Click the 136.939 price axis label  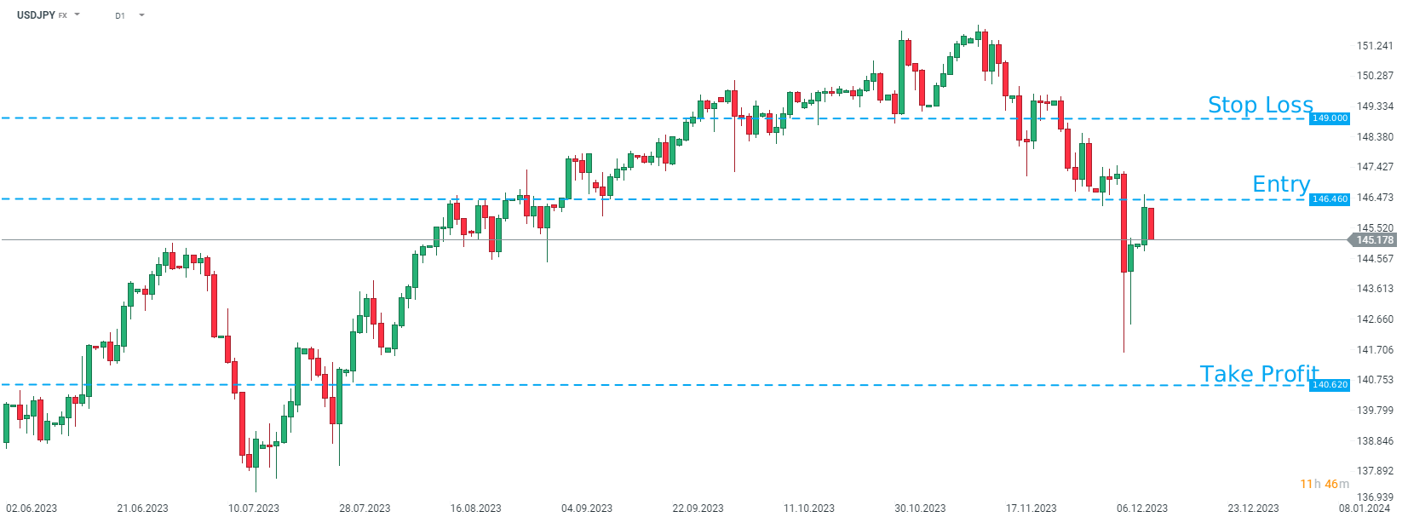pyautogui.click(x=1375, y=497)
